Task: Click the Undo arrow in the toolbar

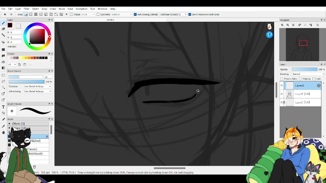Action: 5,14
